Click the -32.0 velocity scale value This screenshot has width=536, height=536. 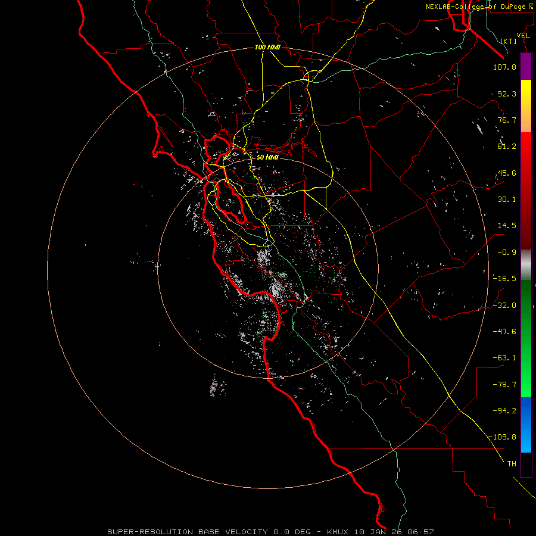click(504, 306)
